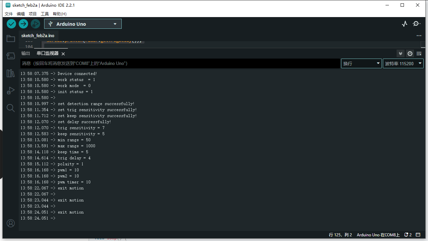Close the 串口监视器 tab with the X
This screenshot has width=428, height=241.
tap(63, 54)
